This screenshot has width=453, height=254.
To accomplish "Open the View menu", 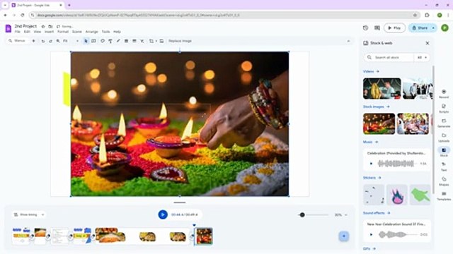I will point(38,32).
